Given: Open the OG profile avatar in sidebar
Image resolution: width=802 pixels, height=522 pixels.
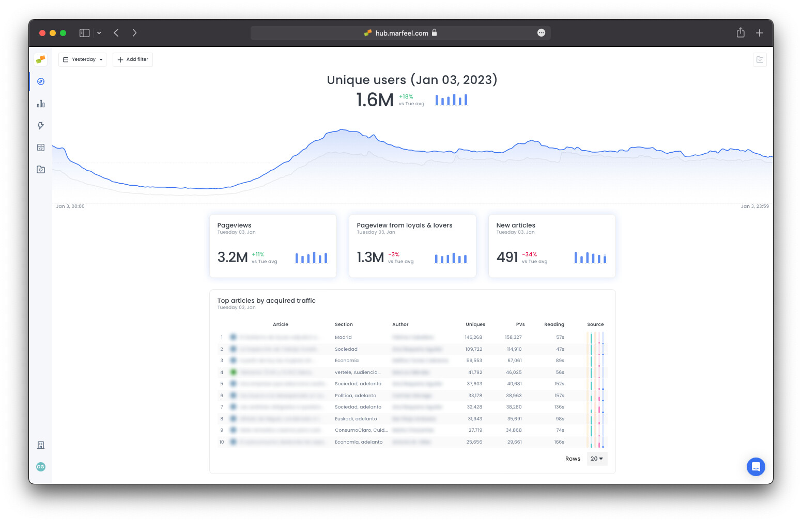Looking at the screenshot, I should (40, 467).
